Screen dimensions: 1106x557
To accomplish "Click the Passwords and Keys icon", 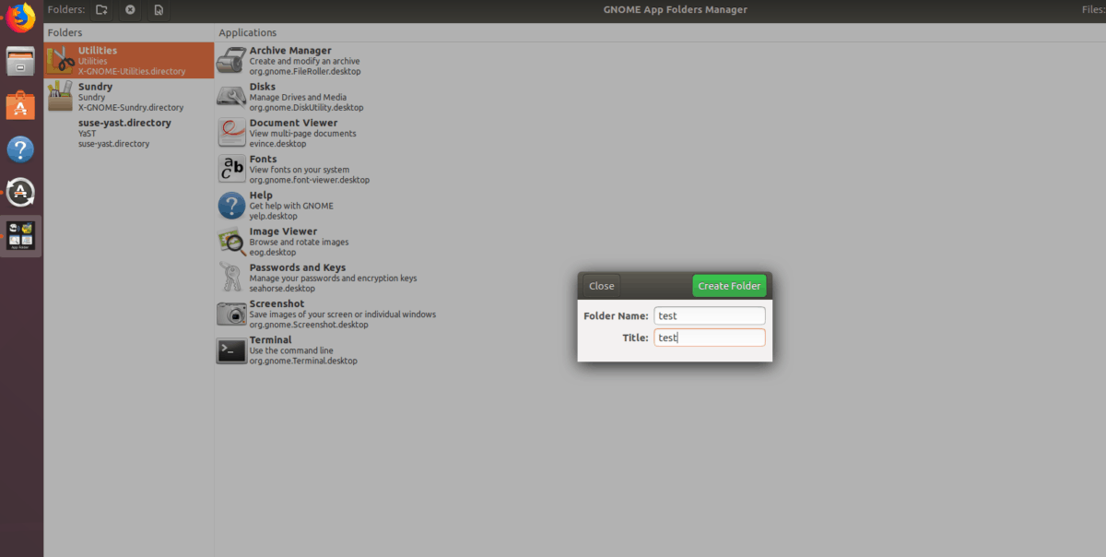I will (x=229, y=277).
